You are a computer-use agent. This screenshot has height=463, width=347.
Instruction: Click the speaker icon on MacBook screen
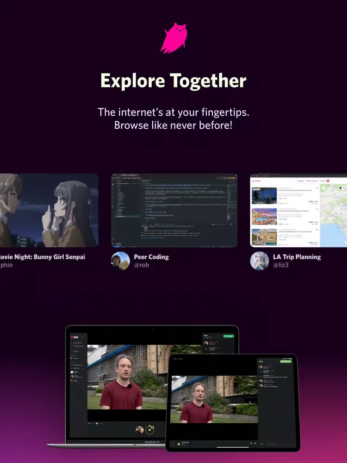click(x=89, y=424)
